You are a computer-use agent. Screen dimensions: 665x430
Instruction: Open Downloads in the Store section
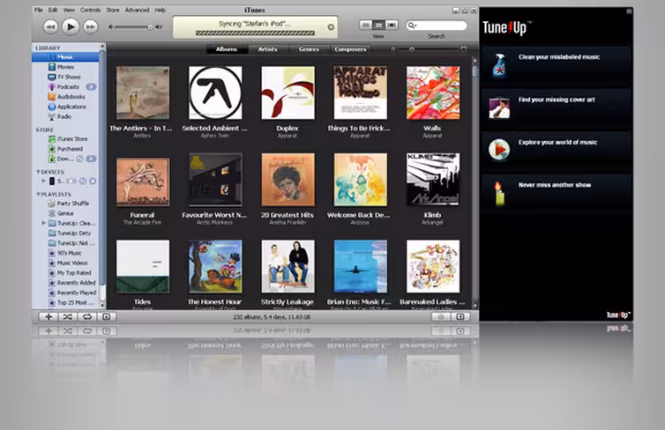65,159
